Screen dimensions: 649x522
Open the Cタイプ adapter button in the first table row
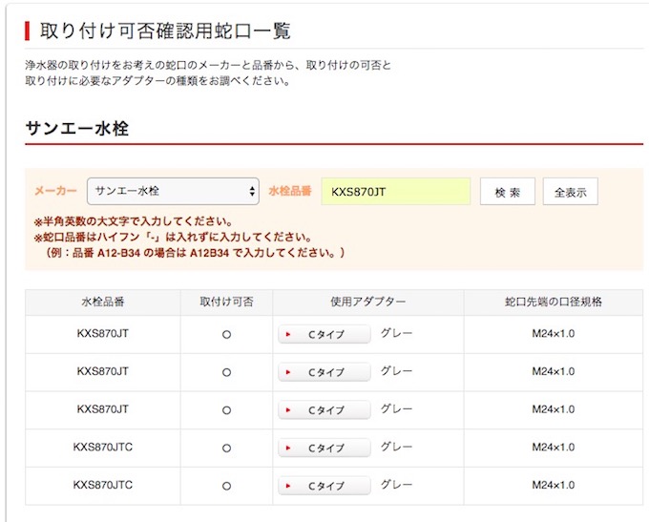tap(324, 334)
